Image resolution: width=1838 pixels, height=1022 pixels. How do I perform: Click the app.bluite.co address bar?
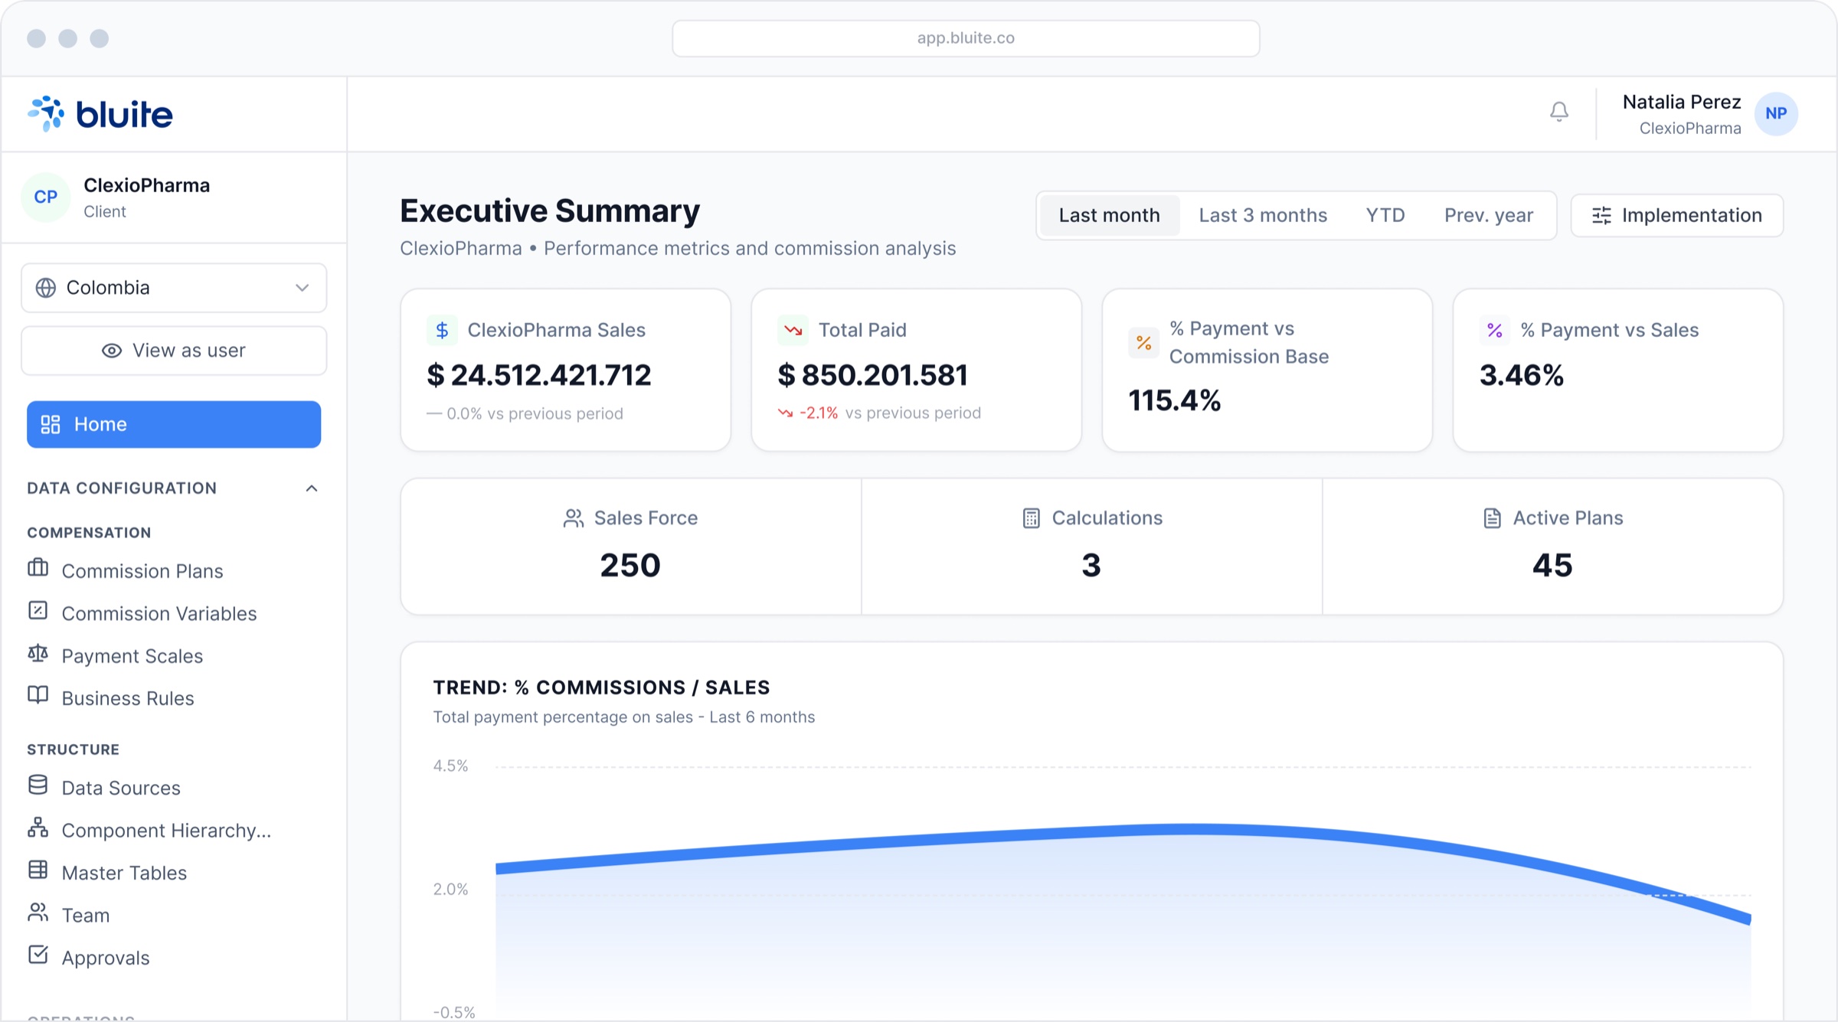[x=966, y=38]
